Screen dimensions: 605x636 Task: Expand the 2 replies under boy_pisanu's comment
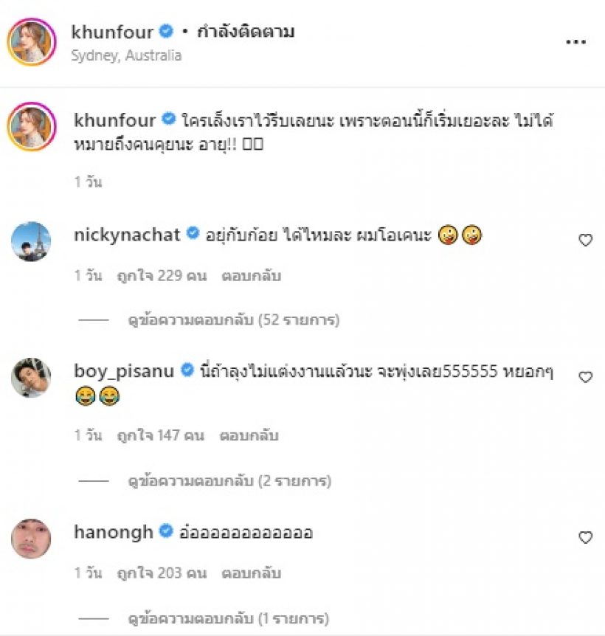pos(229,480)
